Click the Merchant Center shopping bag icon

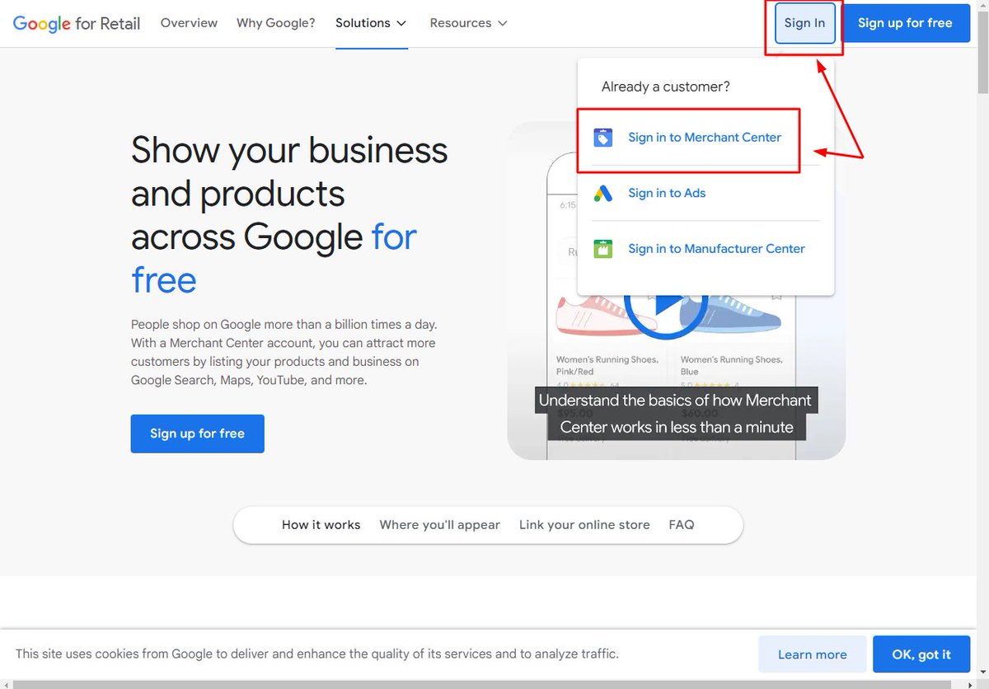(603, 137)
